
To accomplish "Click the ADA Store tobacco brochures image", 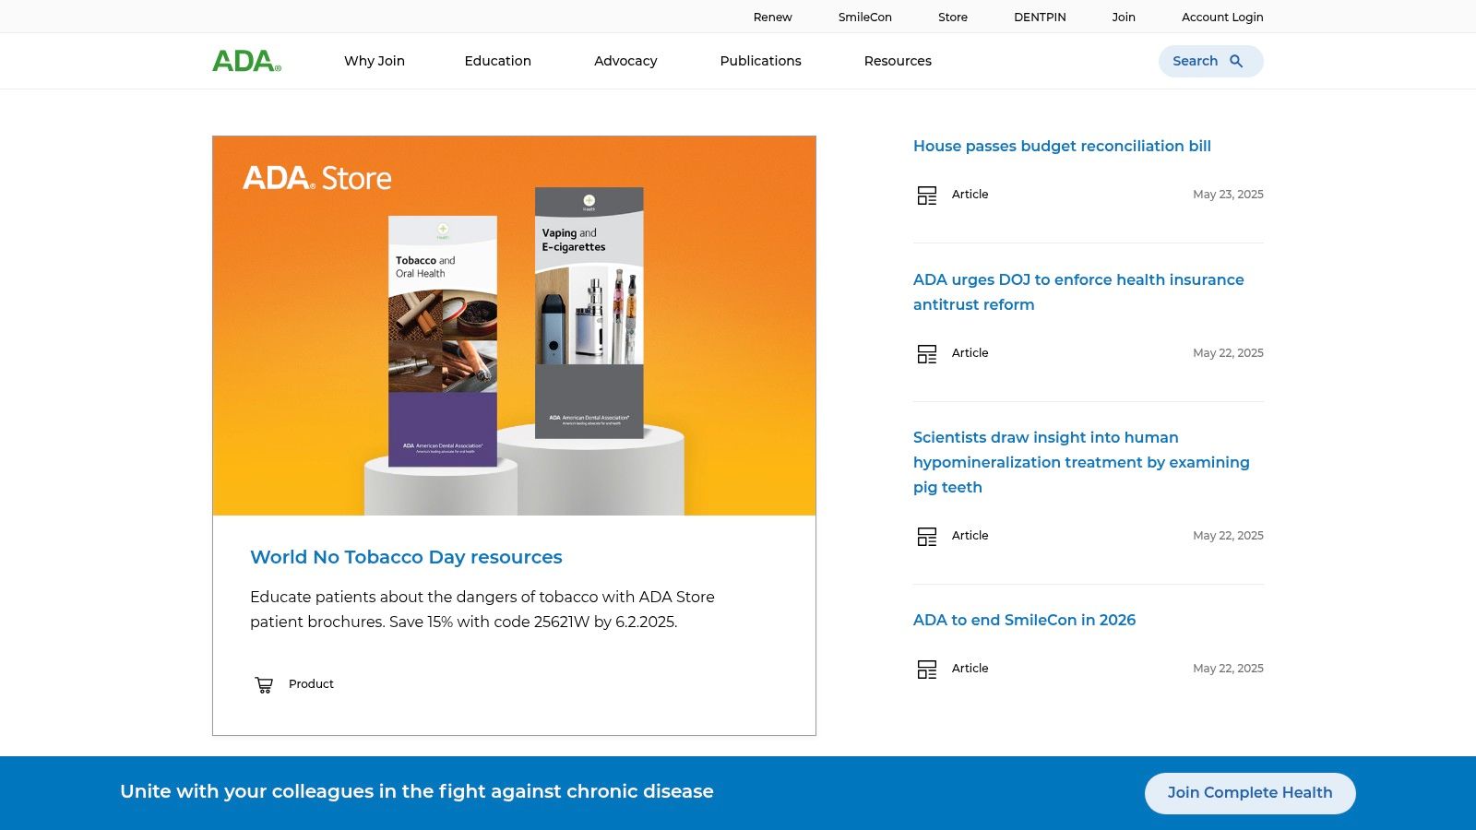I will click(514, 326).
